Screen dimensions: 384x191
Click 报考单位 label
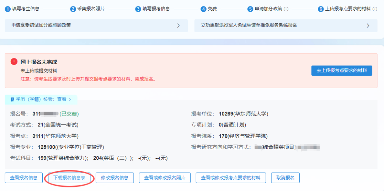203,114
